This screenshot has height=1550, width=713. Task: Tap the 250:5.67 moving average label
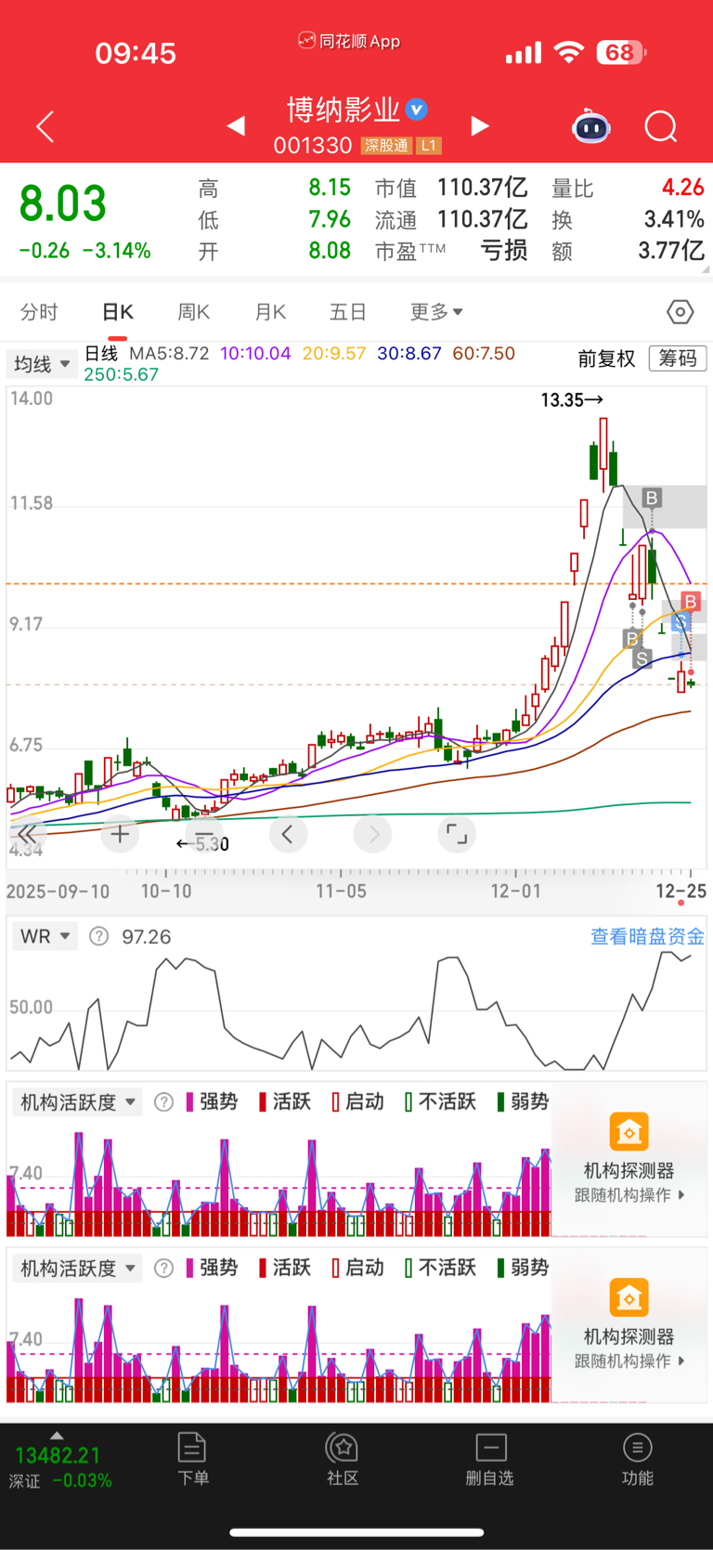click(x=122, y=374)
